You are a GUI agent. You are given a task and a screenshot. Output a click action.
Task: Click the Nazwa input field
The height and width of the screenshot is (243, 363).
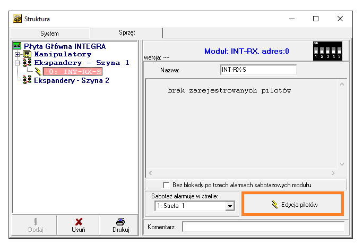(258, 70)
